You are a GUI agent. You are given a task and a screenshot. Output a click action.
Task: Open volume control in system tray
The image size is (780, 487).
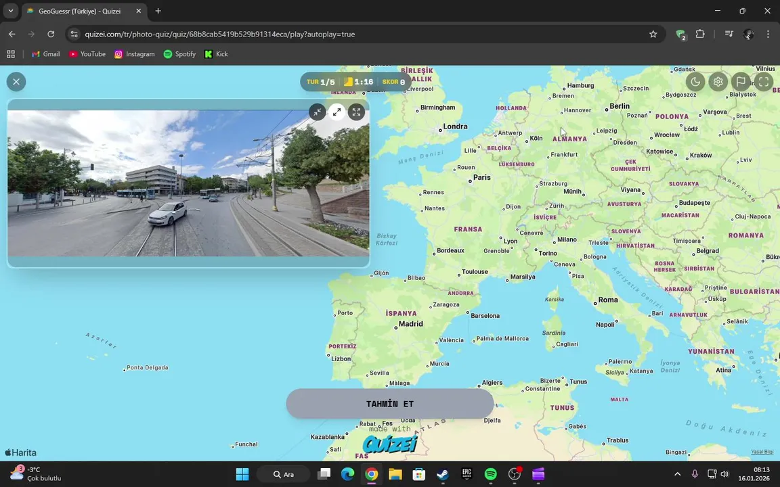724,474
